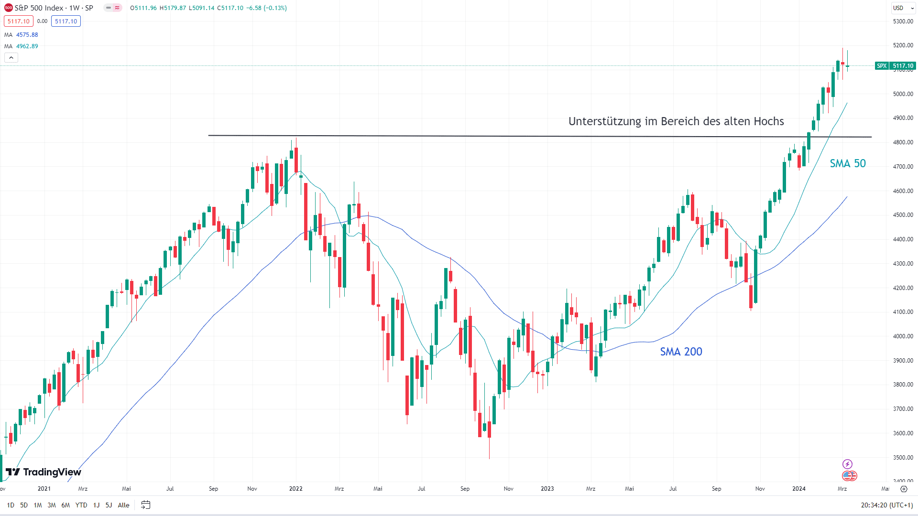This screenshot has width=918, height=516.
Task: Click the 5000.00 price axis label
Action: tap(903, 94)
